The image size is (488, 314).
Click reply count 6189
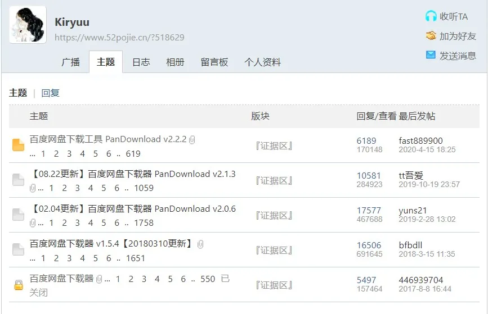(x=366, y=140)
